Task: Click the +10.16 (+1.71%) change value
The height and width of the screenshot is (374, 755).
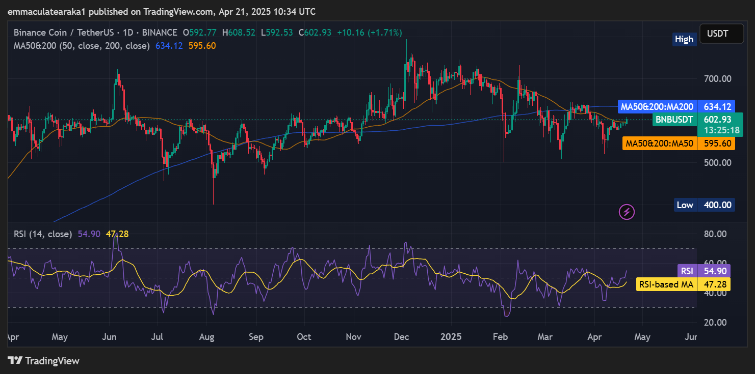Action: click(369, 33)
